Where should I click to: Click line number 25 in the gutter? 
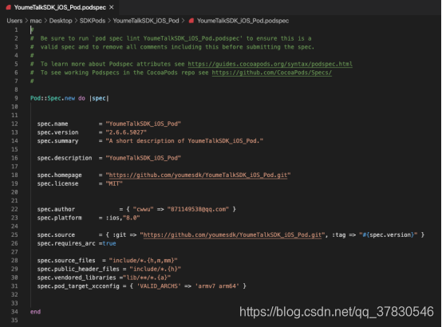point(14,234)
